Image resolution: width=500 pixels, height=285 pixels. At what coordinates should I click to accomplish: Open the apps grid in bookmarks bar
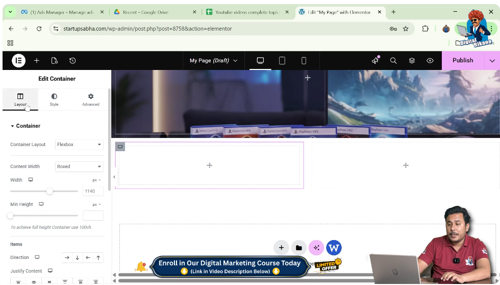(x=10, y=43)
